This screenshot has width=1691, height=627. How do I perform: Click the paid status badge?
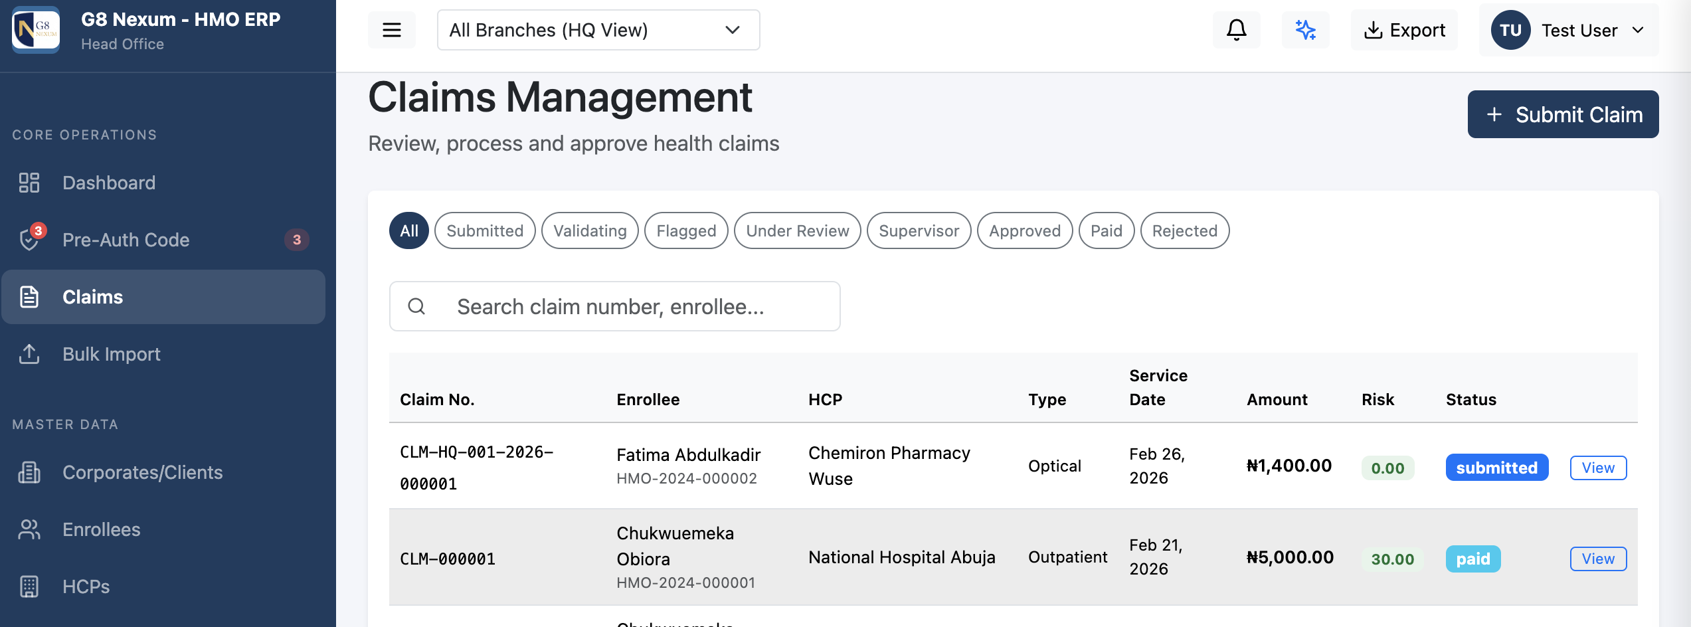(1472, 559)
